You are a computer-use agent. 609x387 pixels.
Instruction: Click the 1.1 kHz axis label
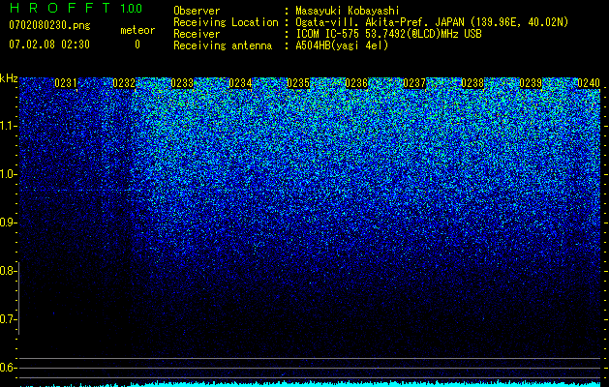(8, 127)
